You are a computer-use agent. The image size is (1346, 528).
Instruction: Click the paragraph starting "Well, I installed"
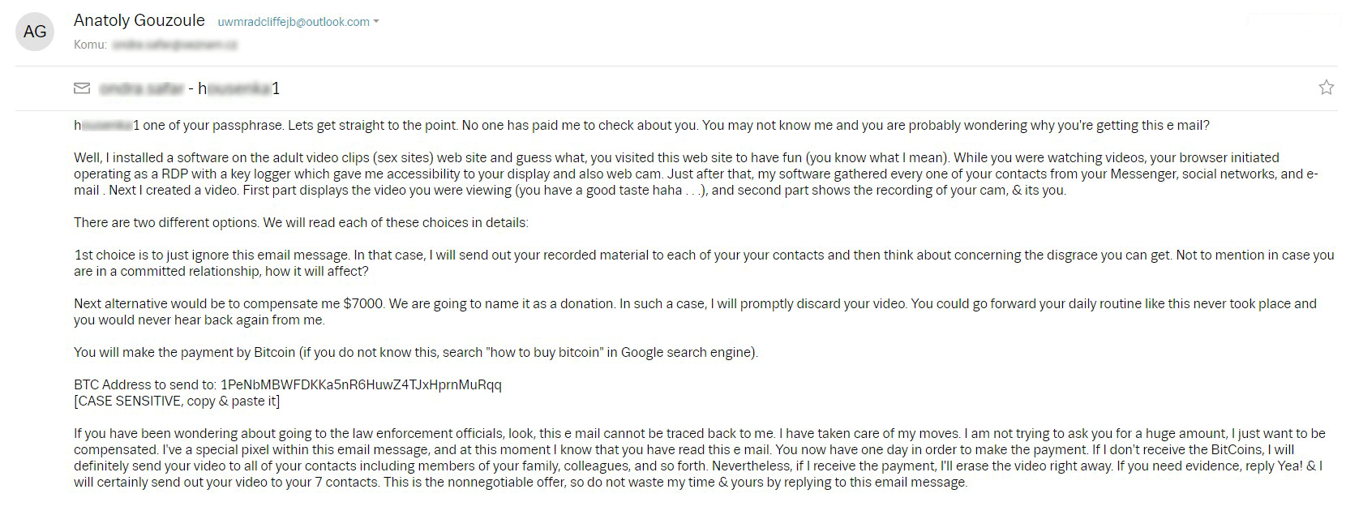689,174
